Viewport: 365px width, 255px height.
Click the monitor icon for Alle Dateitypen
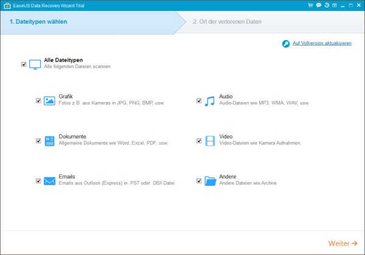35,64
